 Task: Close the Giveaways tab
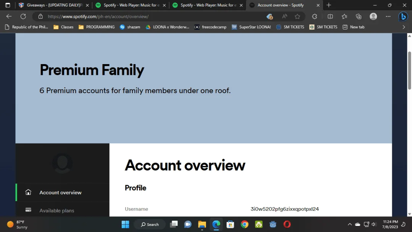coord(87,5)
